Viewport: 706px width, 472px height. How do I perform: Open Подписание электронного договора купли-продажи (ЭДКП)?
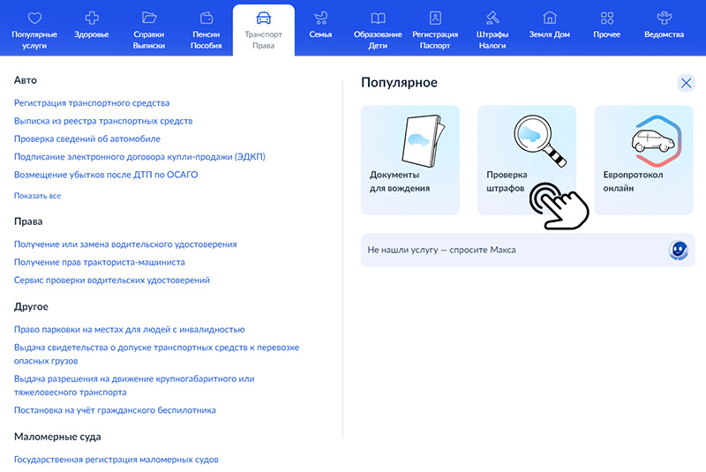click(139, 157)
